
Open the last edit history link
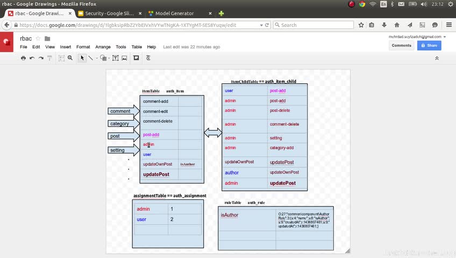click(x=191, y=47)
